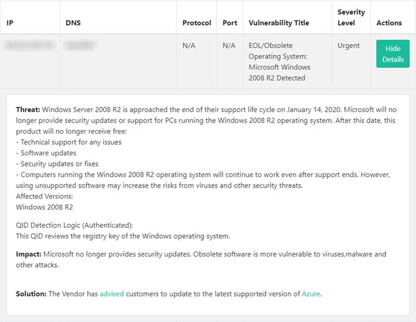Screen dimensions: 416x322
Task: Click the Vulnerability Title column header
Action: [x=279, y=23]
